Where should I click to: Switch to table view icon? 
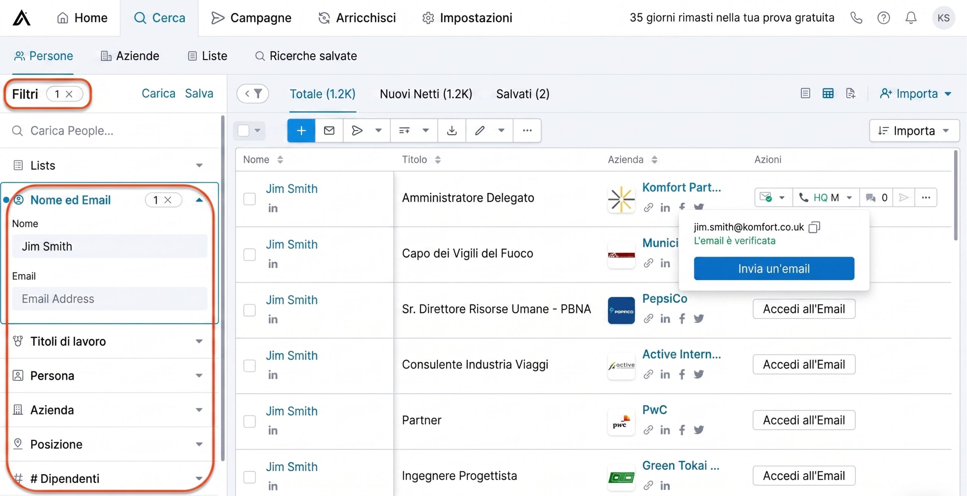pos(828,93)
